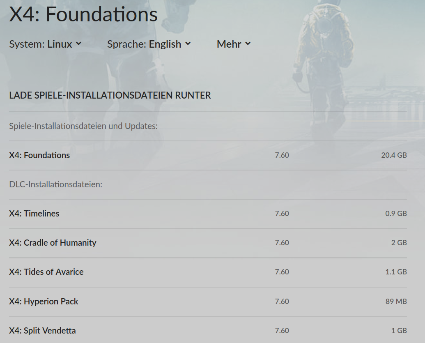Screen dimensions: 425x343
Task: Click version 7.60 in Hyperion Pack row
Action: tap(282, 301)
